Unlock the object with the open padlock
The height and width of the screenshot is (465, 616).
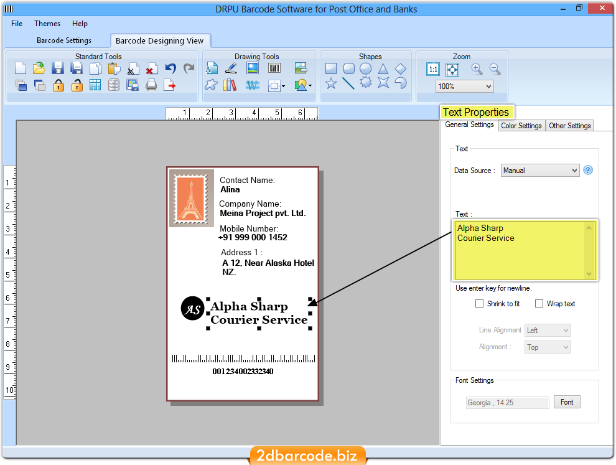(x=77, y=85)
